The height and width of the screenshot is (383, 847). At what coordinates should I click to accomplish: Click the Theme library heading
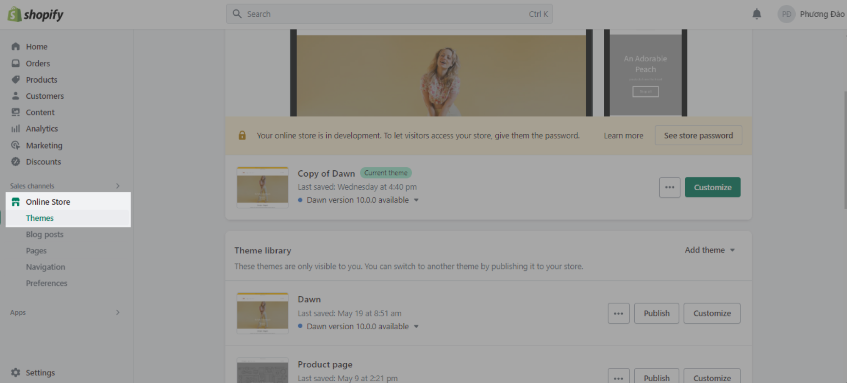[x=263, y=250]
